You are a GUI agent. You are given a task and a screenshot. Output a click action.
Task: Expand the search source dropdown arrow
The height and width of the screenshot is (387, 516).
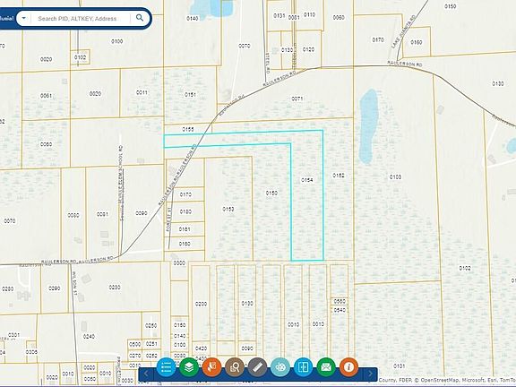pyautogui.click(x=23, y=18)
